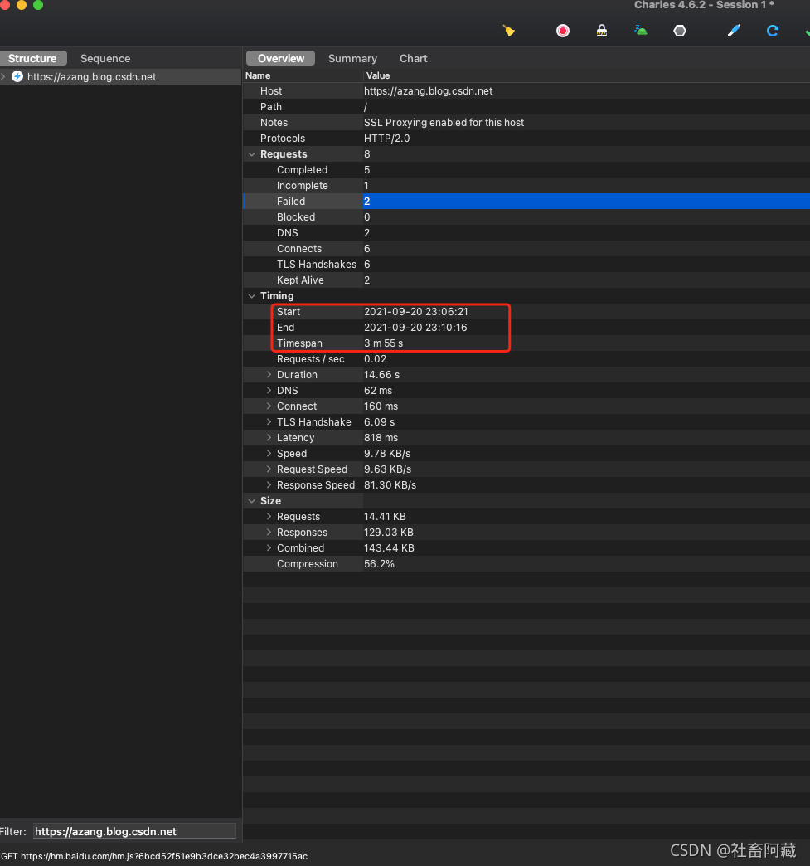Select the Path row
This screenshot has width=810, height=866.
pos(526,107)
